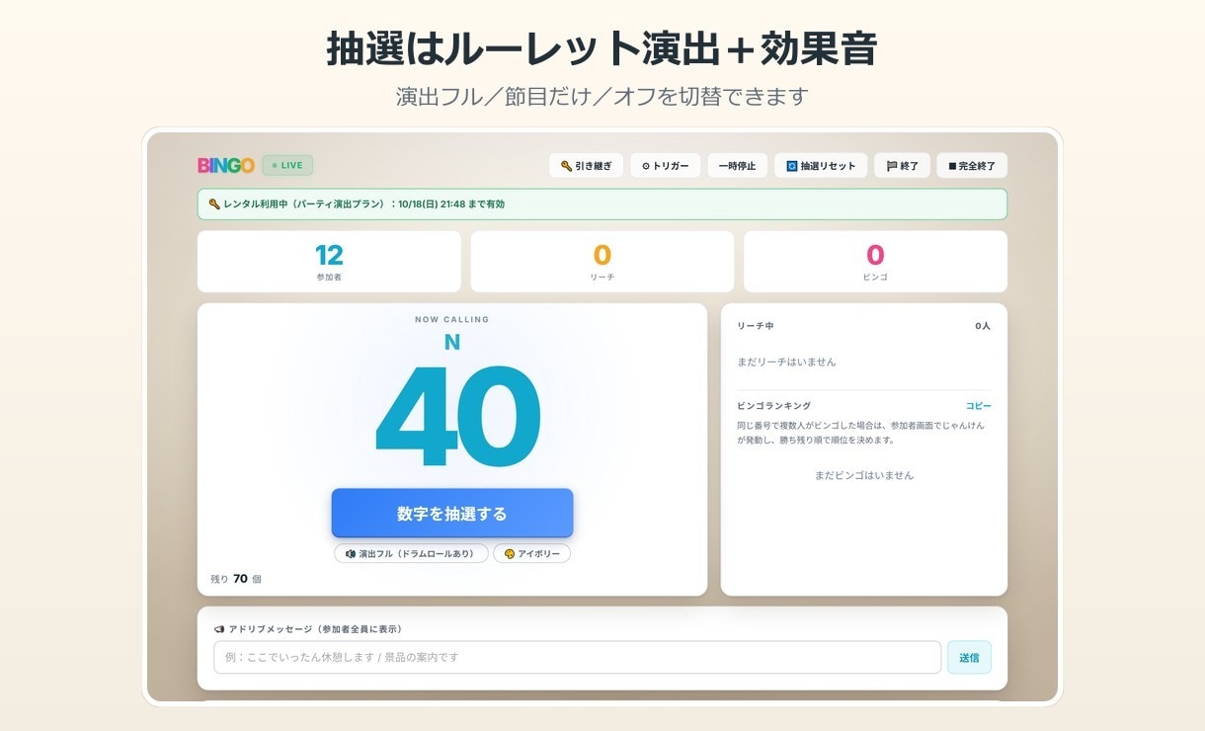Click the key icon in 引き継ぎ button
Screen dimensions: 1205x731
click(566, 166)
